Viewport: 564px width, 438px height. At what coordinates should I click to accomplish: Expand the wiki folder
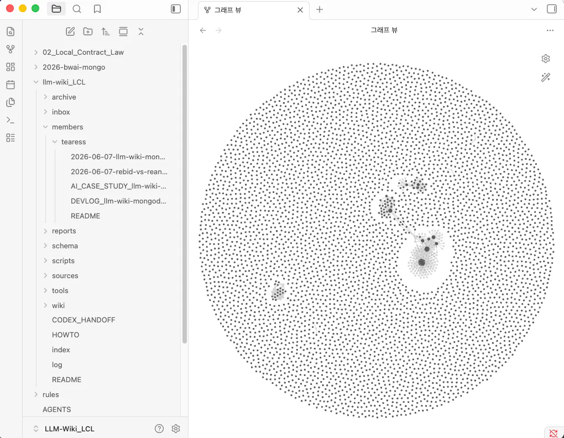pos(58,306)
